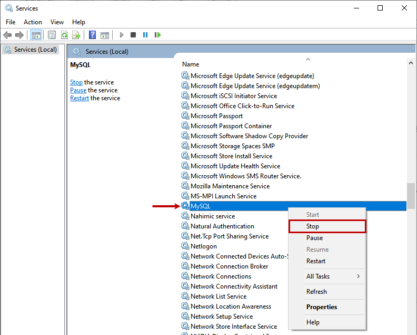
Task: Select Network Setup Service
Action: 222,317
